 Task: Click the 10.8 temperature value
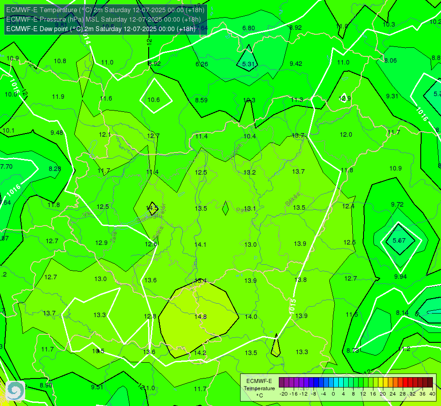click(60, 61)
